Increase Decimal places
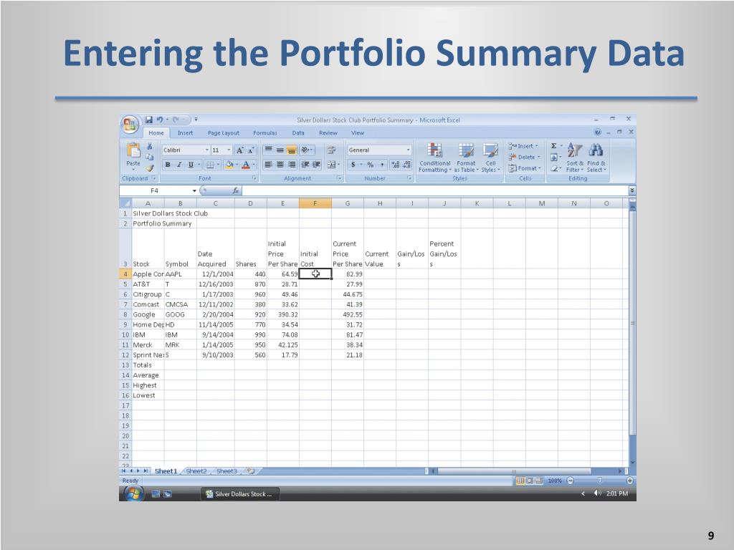 click(396, 165)
